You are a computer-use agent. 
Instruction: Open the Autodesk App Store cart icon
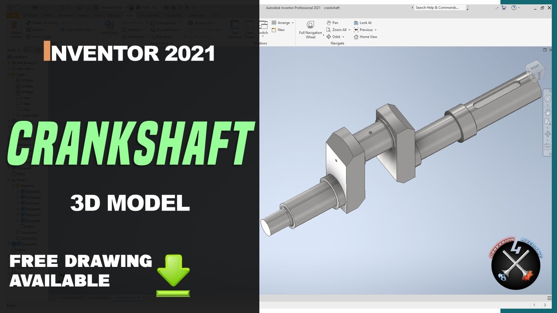tap(504, 7)
